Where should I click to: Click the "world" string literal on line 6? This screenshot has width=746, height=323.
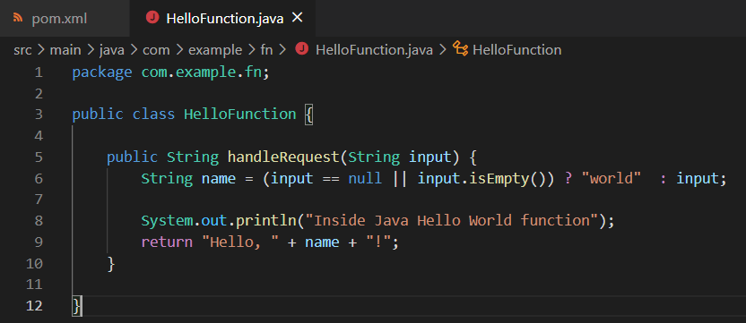click(611, 179)
